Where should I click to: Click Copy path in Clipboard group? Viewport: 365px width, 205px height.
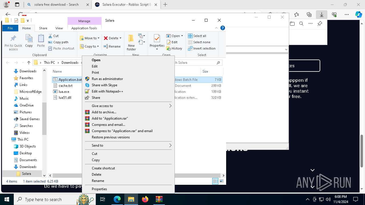(x=58, y=42)
